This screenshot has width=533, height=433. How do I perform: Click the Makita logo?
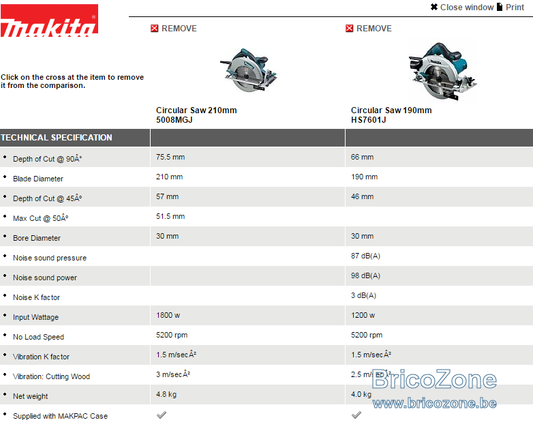(x=49, y=20)
